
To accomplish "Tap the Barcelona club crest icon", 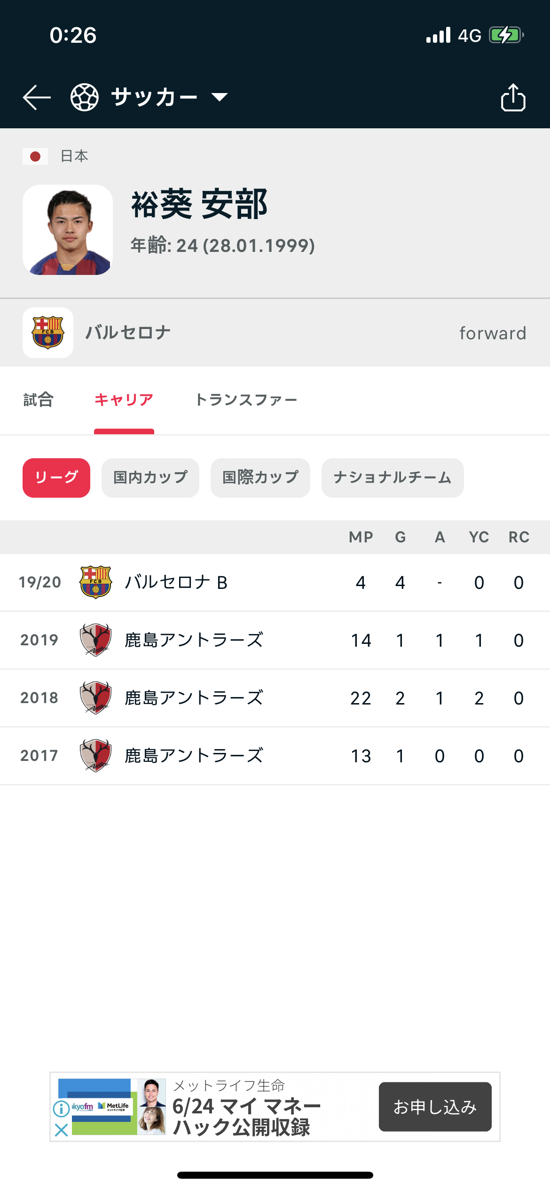I will 48,333.
